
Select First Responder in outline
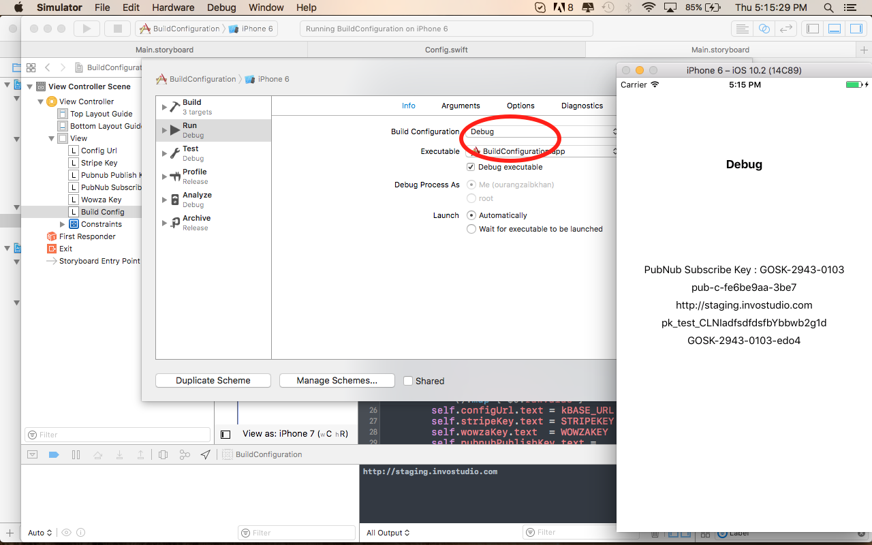[87, 236]
